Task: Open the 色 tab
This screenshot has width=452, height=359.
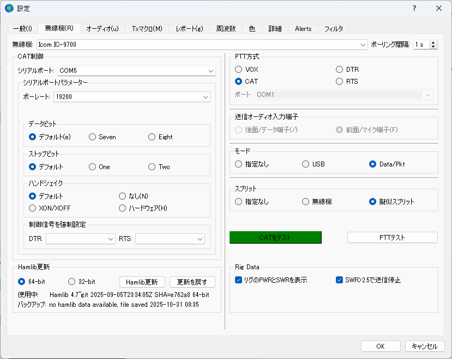Action: pos(252,29)
